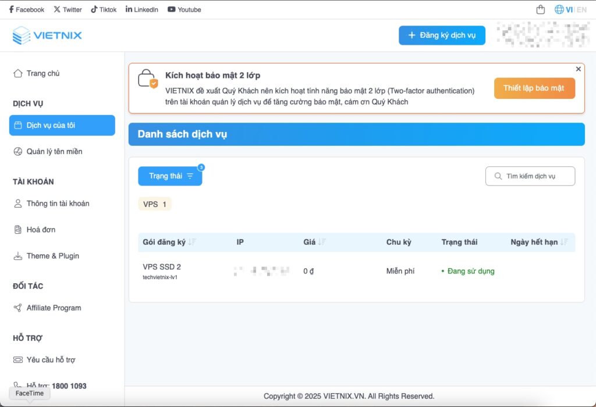Click the Tìm kiếm dịch vụ search field

(x=530, y=176)
